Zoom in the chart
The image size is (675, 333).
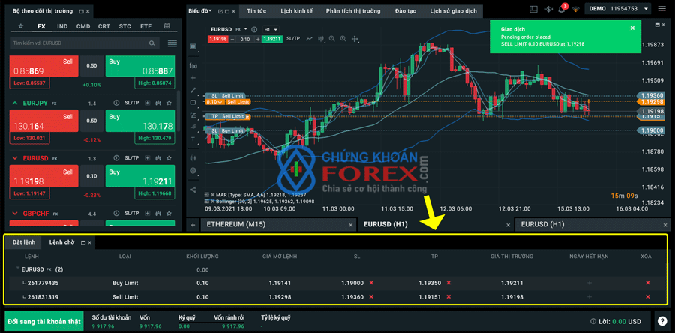point(343,39)
